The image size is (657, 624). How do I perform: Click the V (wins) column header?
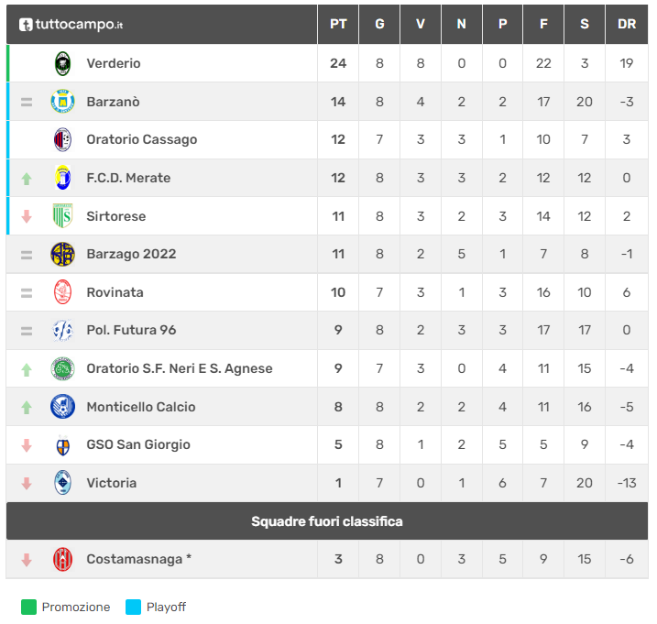pos(421,25)
